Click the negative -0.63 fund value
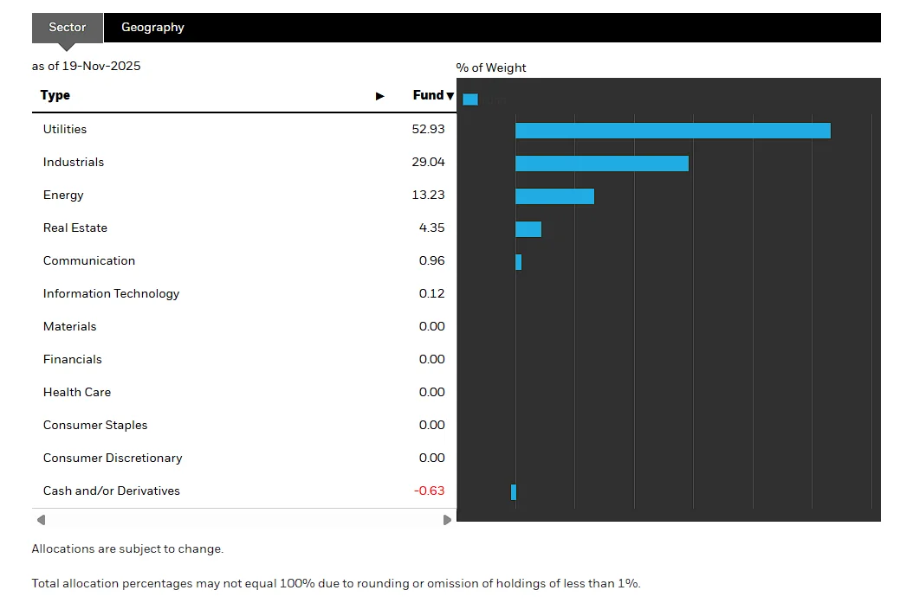 click(x=430, y=491)
